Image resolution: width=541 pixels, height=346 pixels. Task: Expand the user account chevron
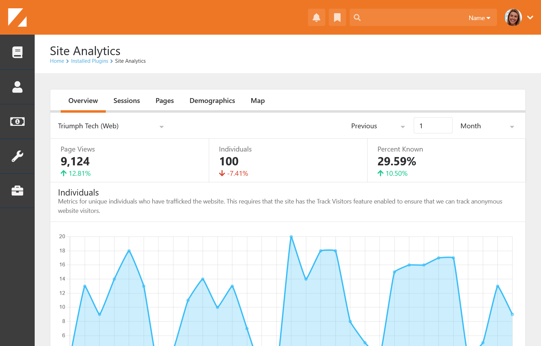click(530, 17)
